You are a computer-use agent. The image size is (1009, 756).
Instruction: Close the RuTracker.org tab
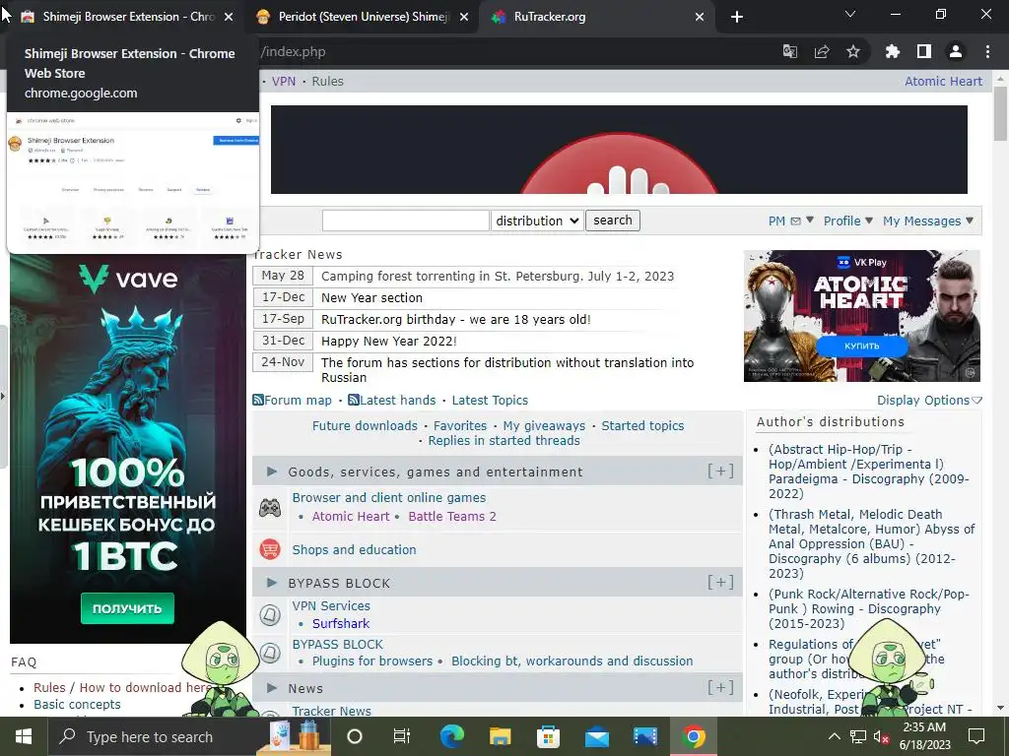coord(700,17)
